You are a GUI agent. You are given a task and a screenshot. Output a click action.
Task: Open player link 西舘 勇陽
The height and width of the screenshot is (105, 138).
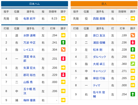coord(99,19)
